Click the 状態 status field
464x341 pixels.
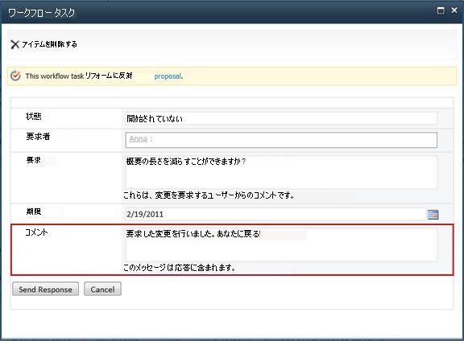pyautogui.click(x=281, y=118)
